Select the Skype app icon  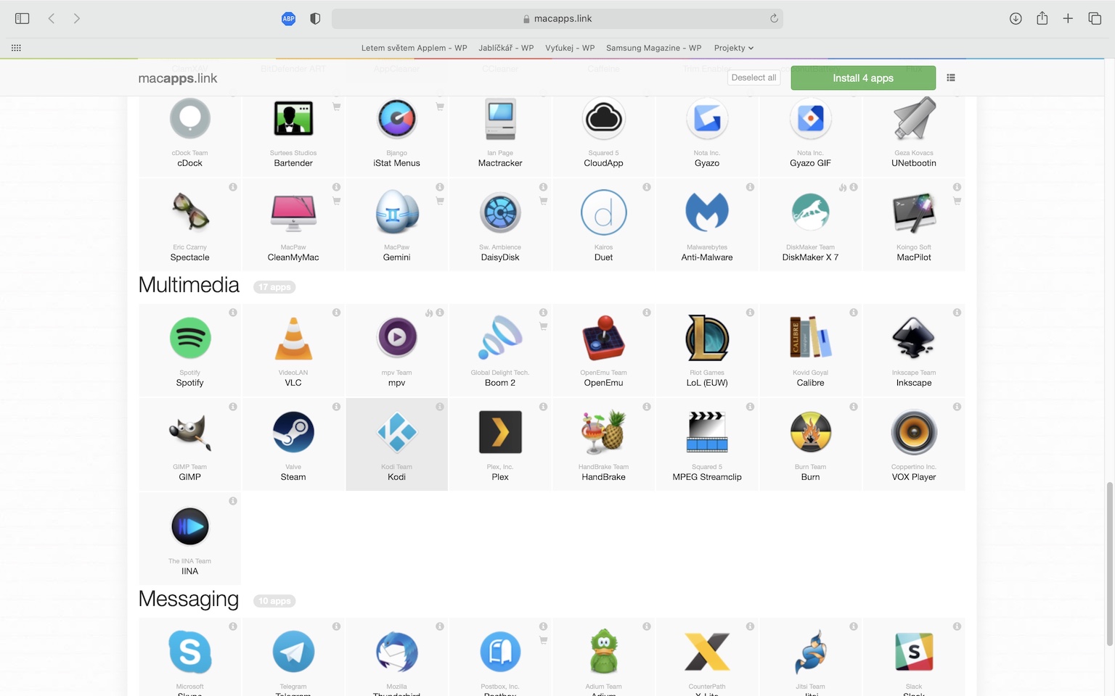[x=190, y=652]
